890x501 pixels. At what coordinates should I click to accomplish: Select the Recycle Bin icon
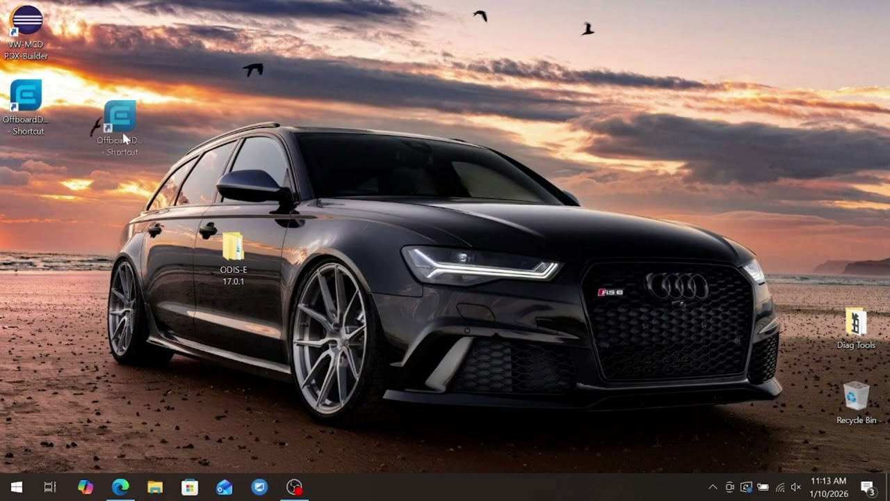(856, 402)
